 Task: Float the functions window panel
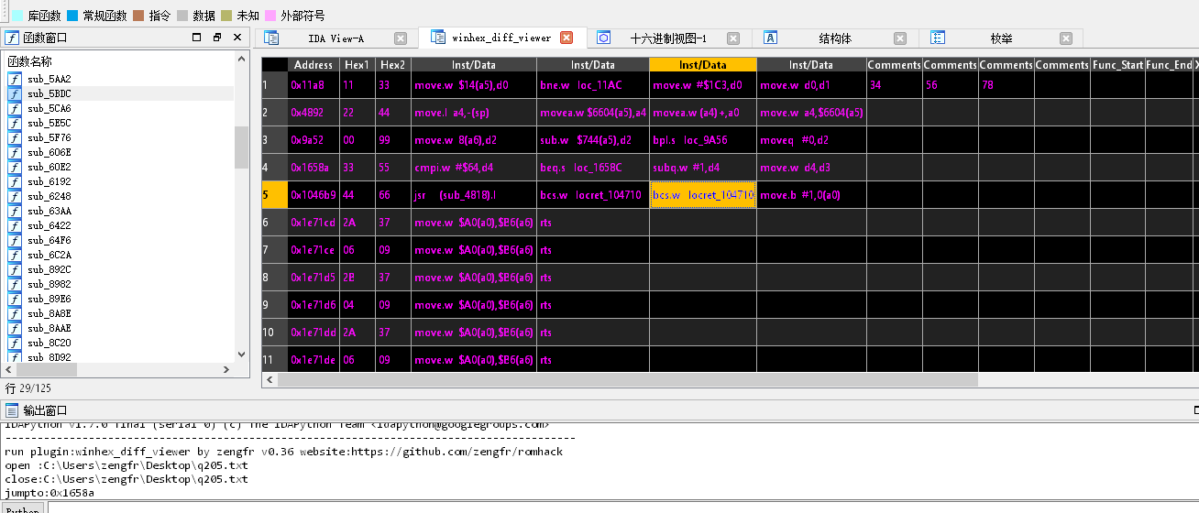pos(217,38)
